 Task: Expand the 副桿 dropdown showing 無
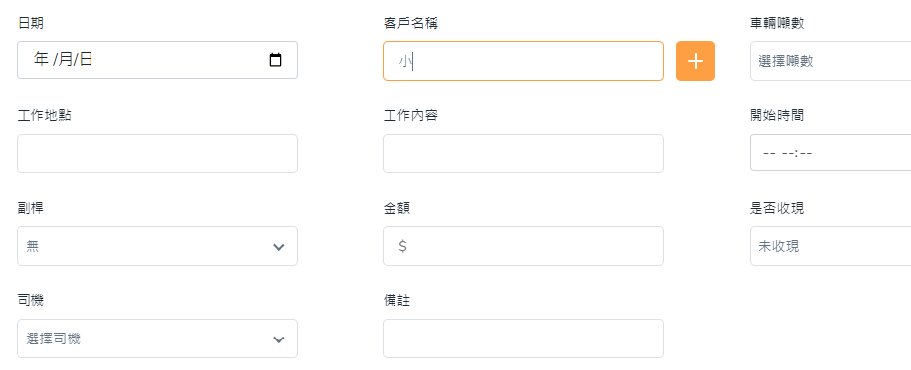point(157,246)
